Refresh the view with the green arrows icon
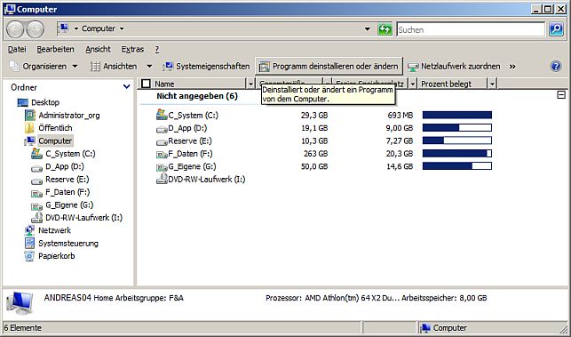Viewport: 571px width, 337px height. (385, 28)
